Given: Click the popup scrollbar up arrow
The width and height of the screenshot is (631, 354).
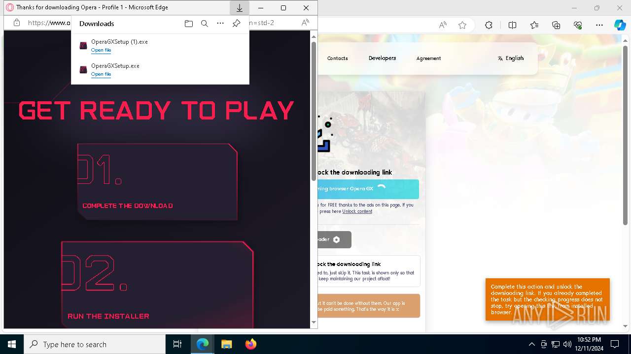Looking at the screenshot, I should [x=314, y=36].
